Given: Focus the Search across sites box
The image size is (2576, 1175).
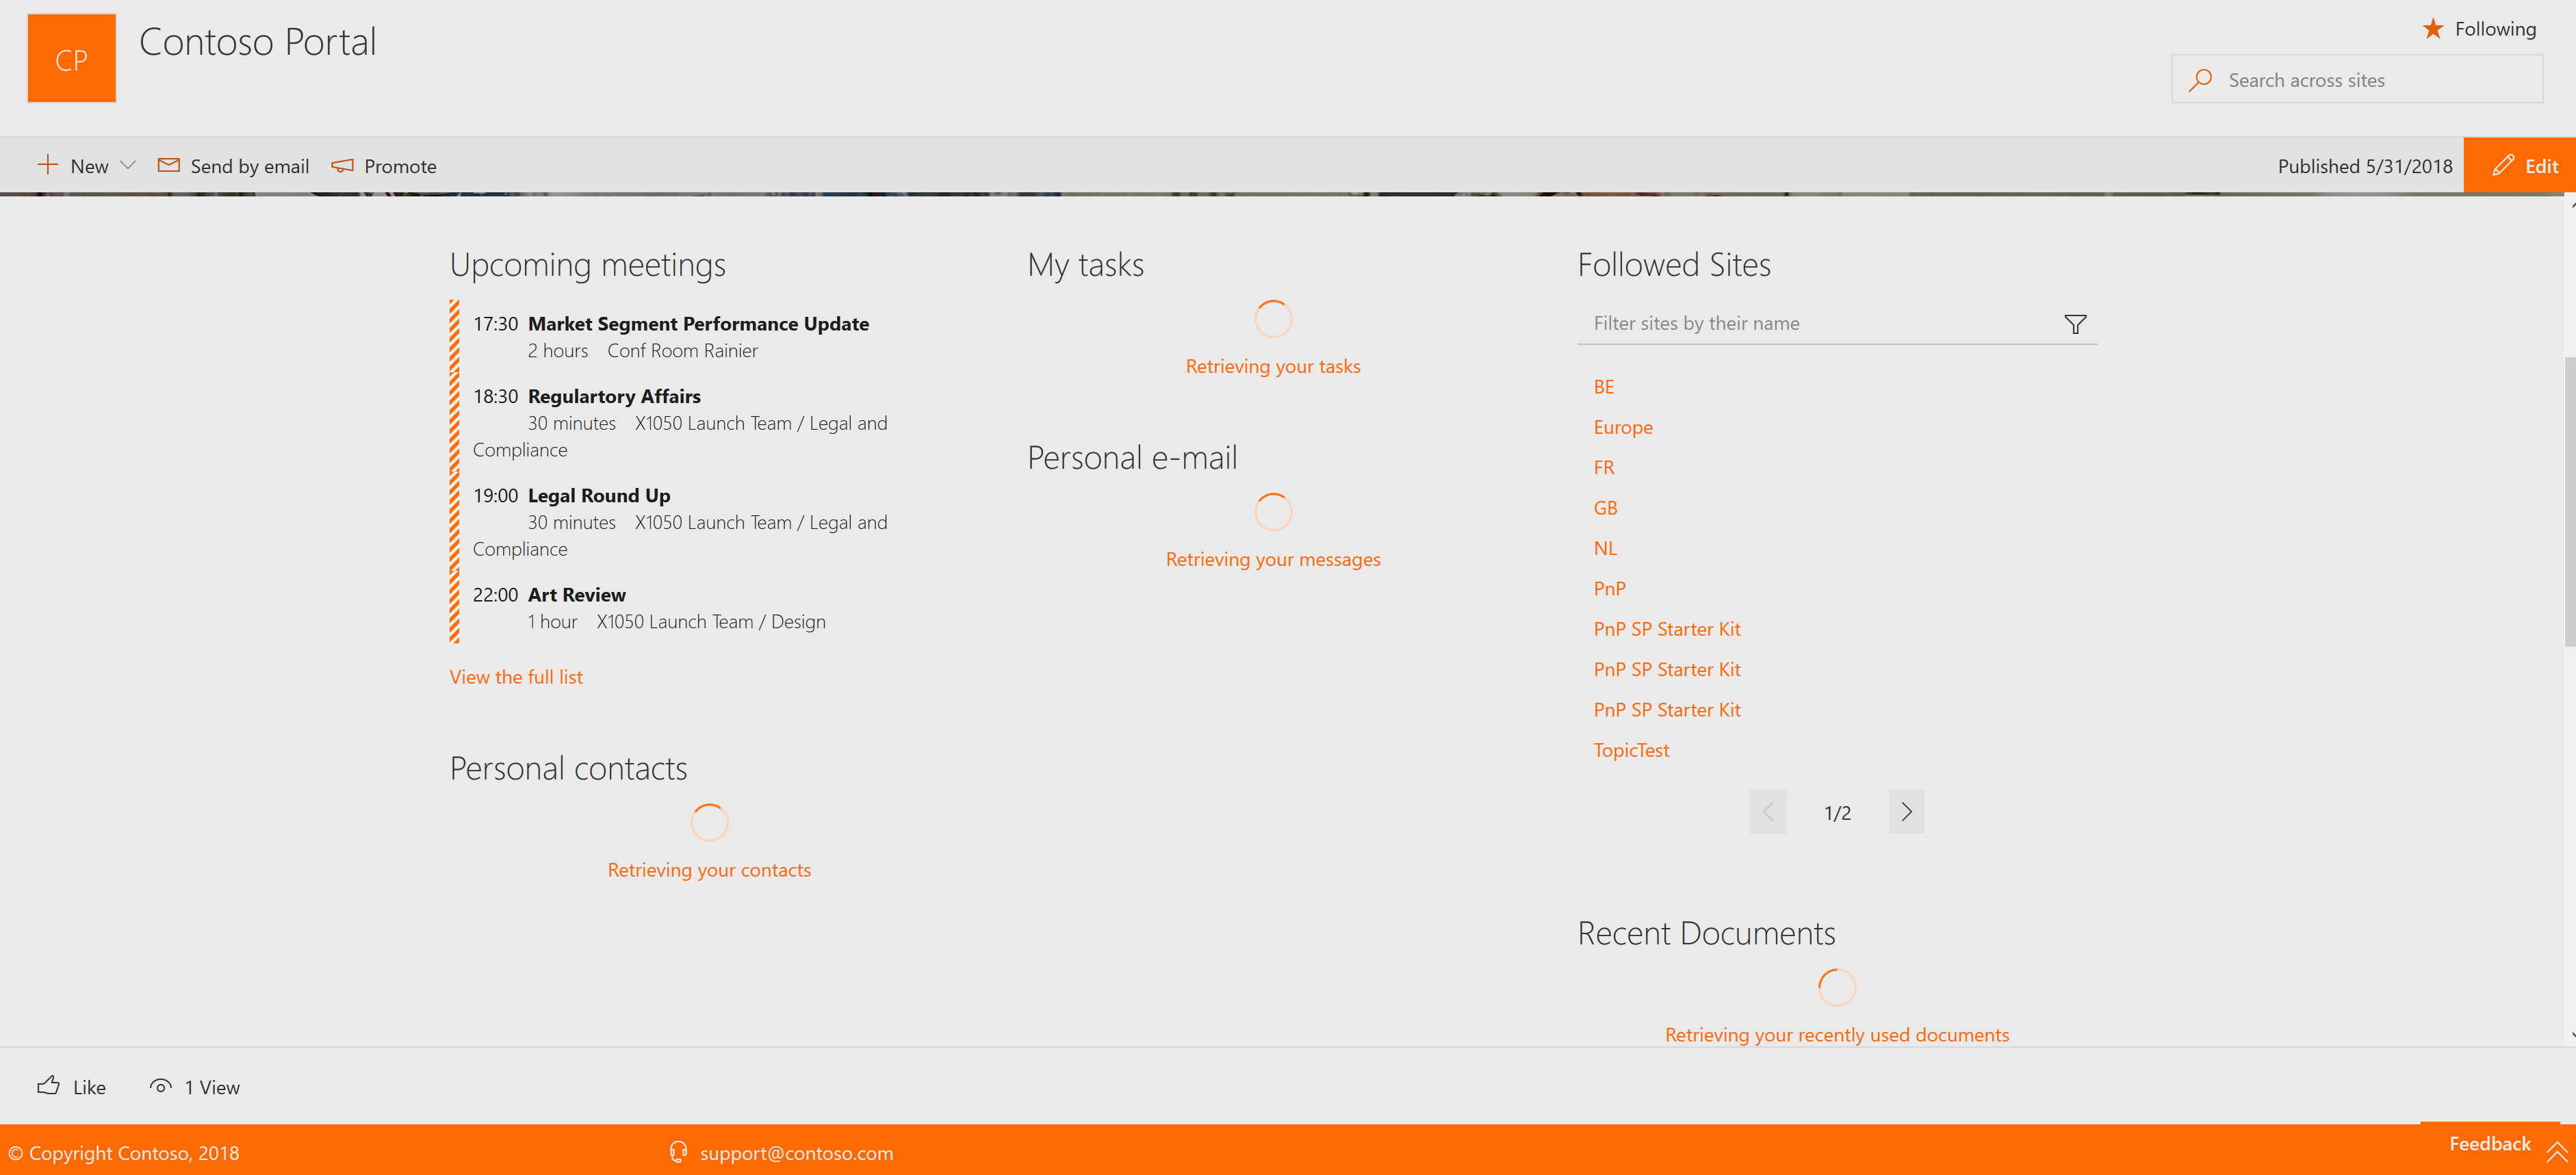Looking at the screenshot, I should pos(2357,79).
